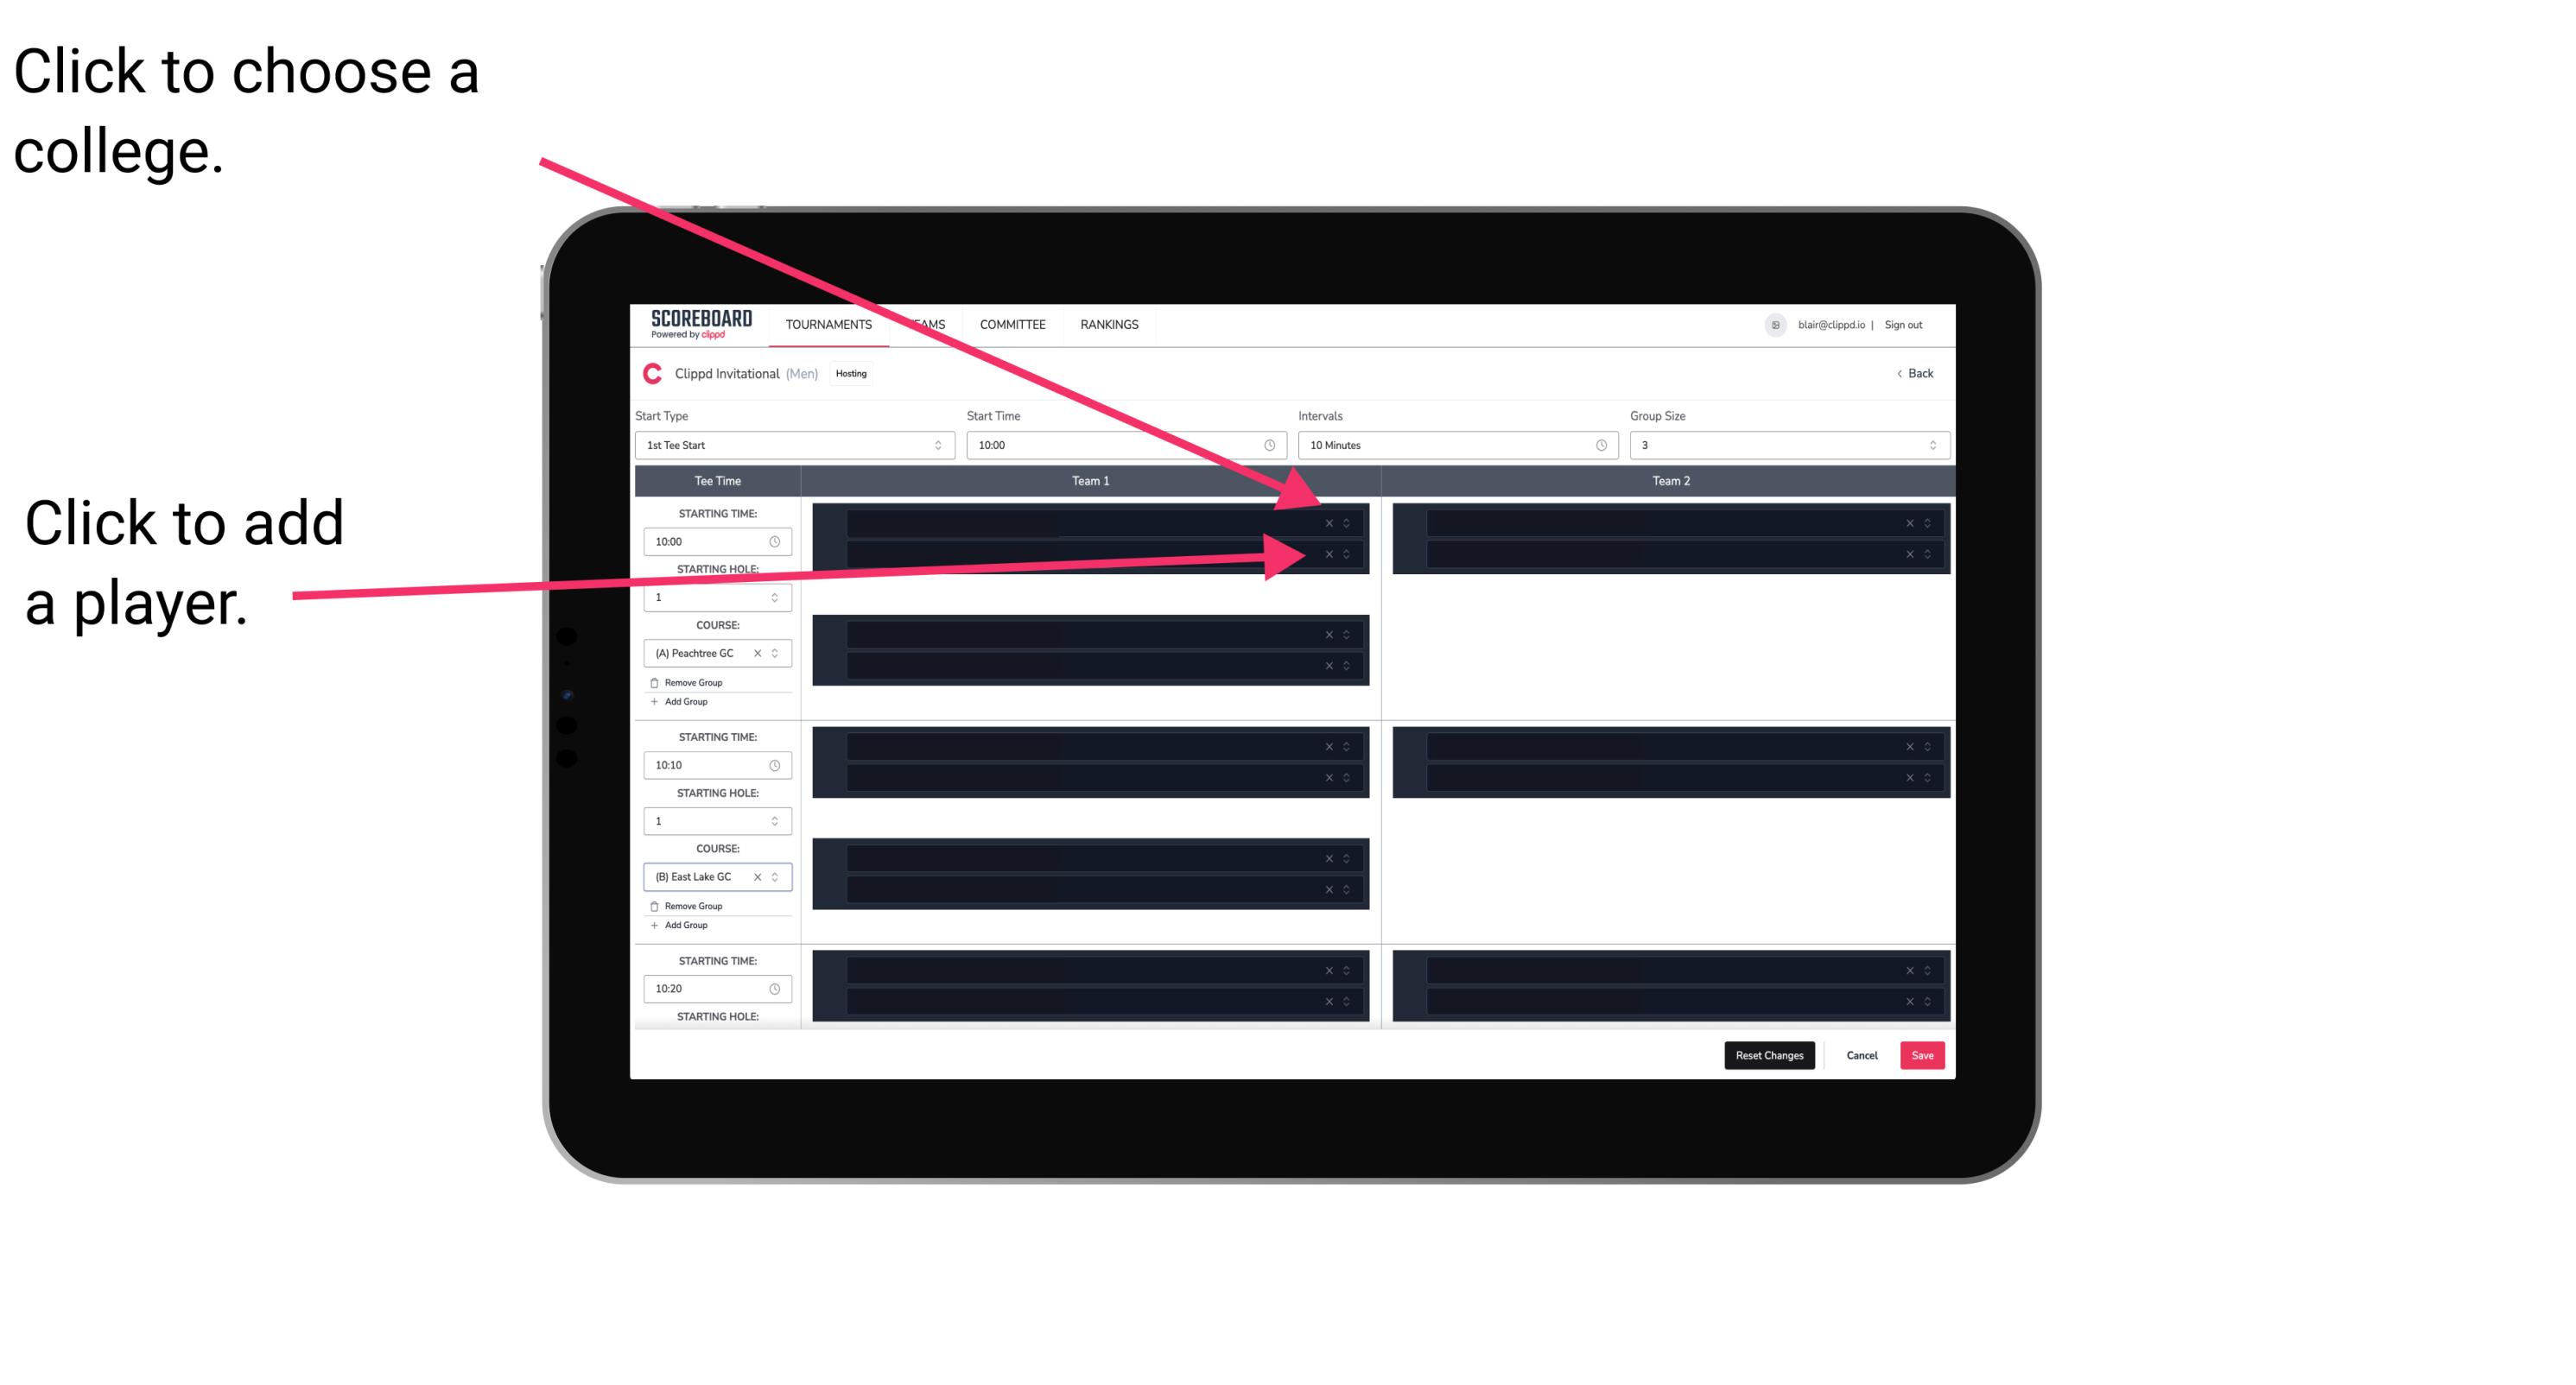Click the Save button

coord(1921,1054)
